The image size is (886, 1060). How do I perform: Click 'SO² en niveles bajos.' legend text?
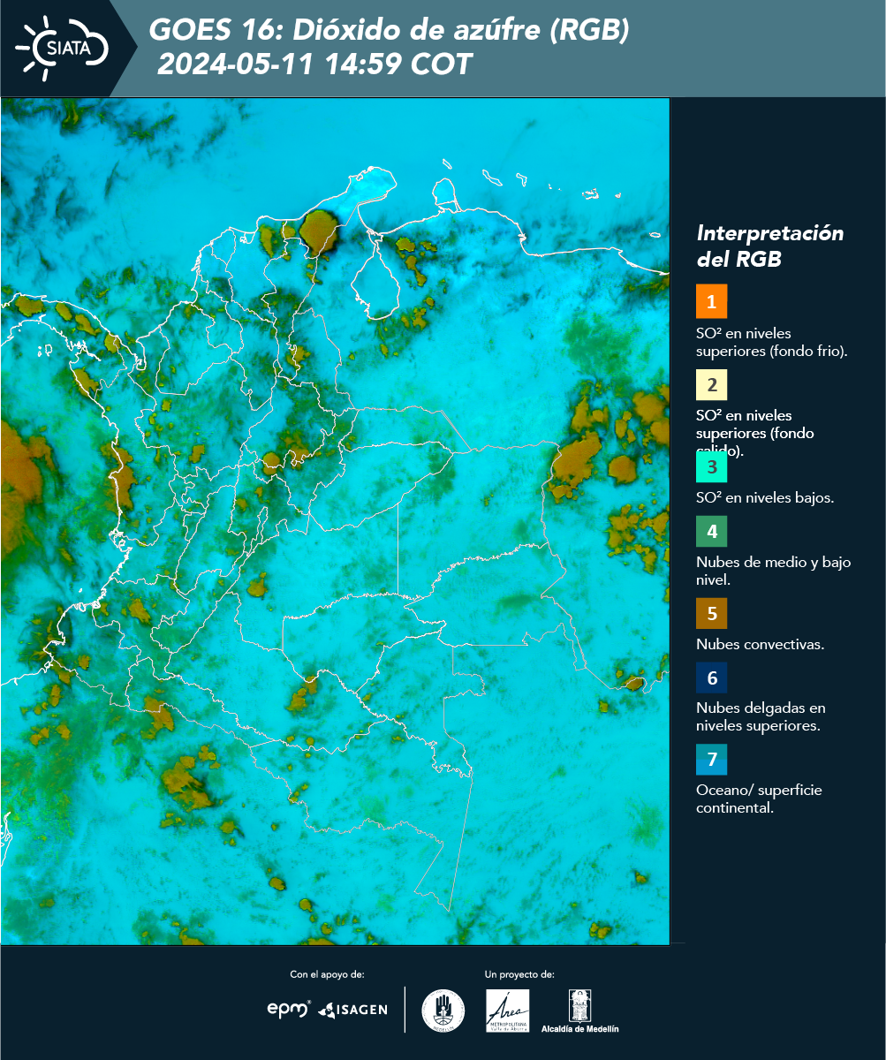click(x=765, y=497)
